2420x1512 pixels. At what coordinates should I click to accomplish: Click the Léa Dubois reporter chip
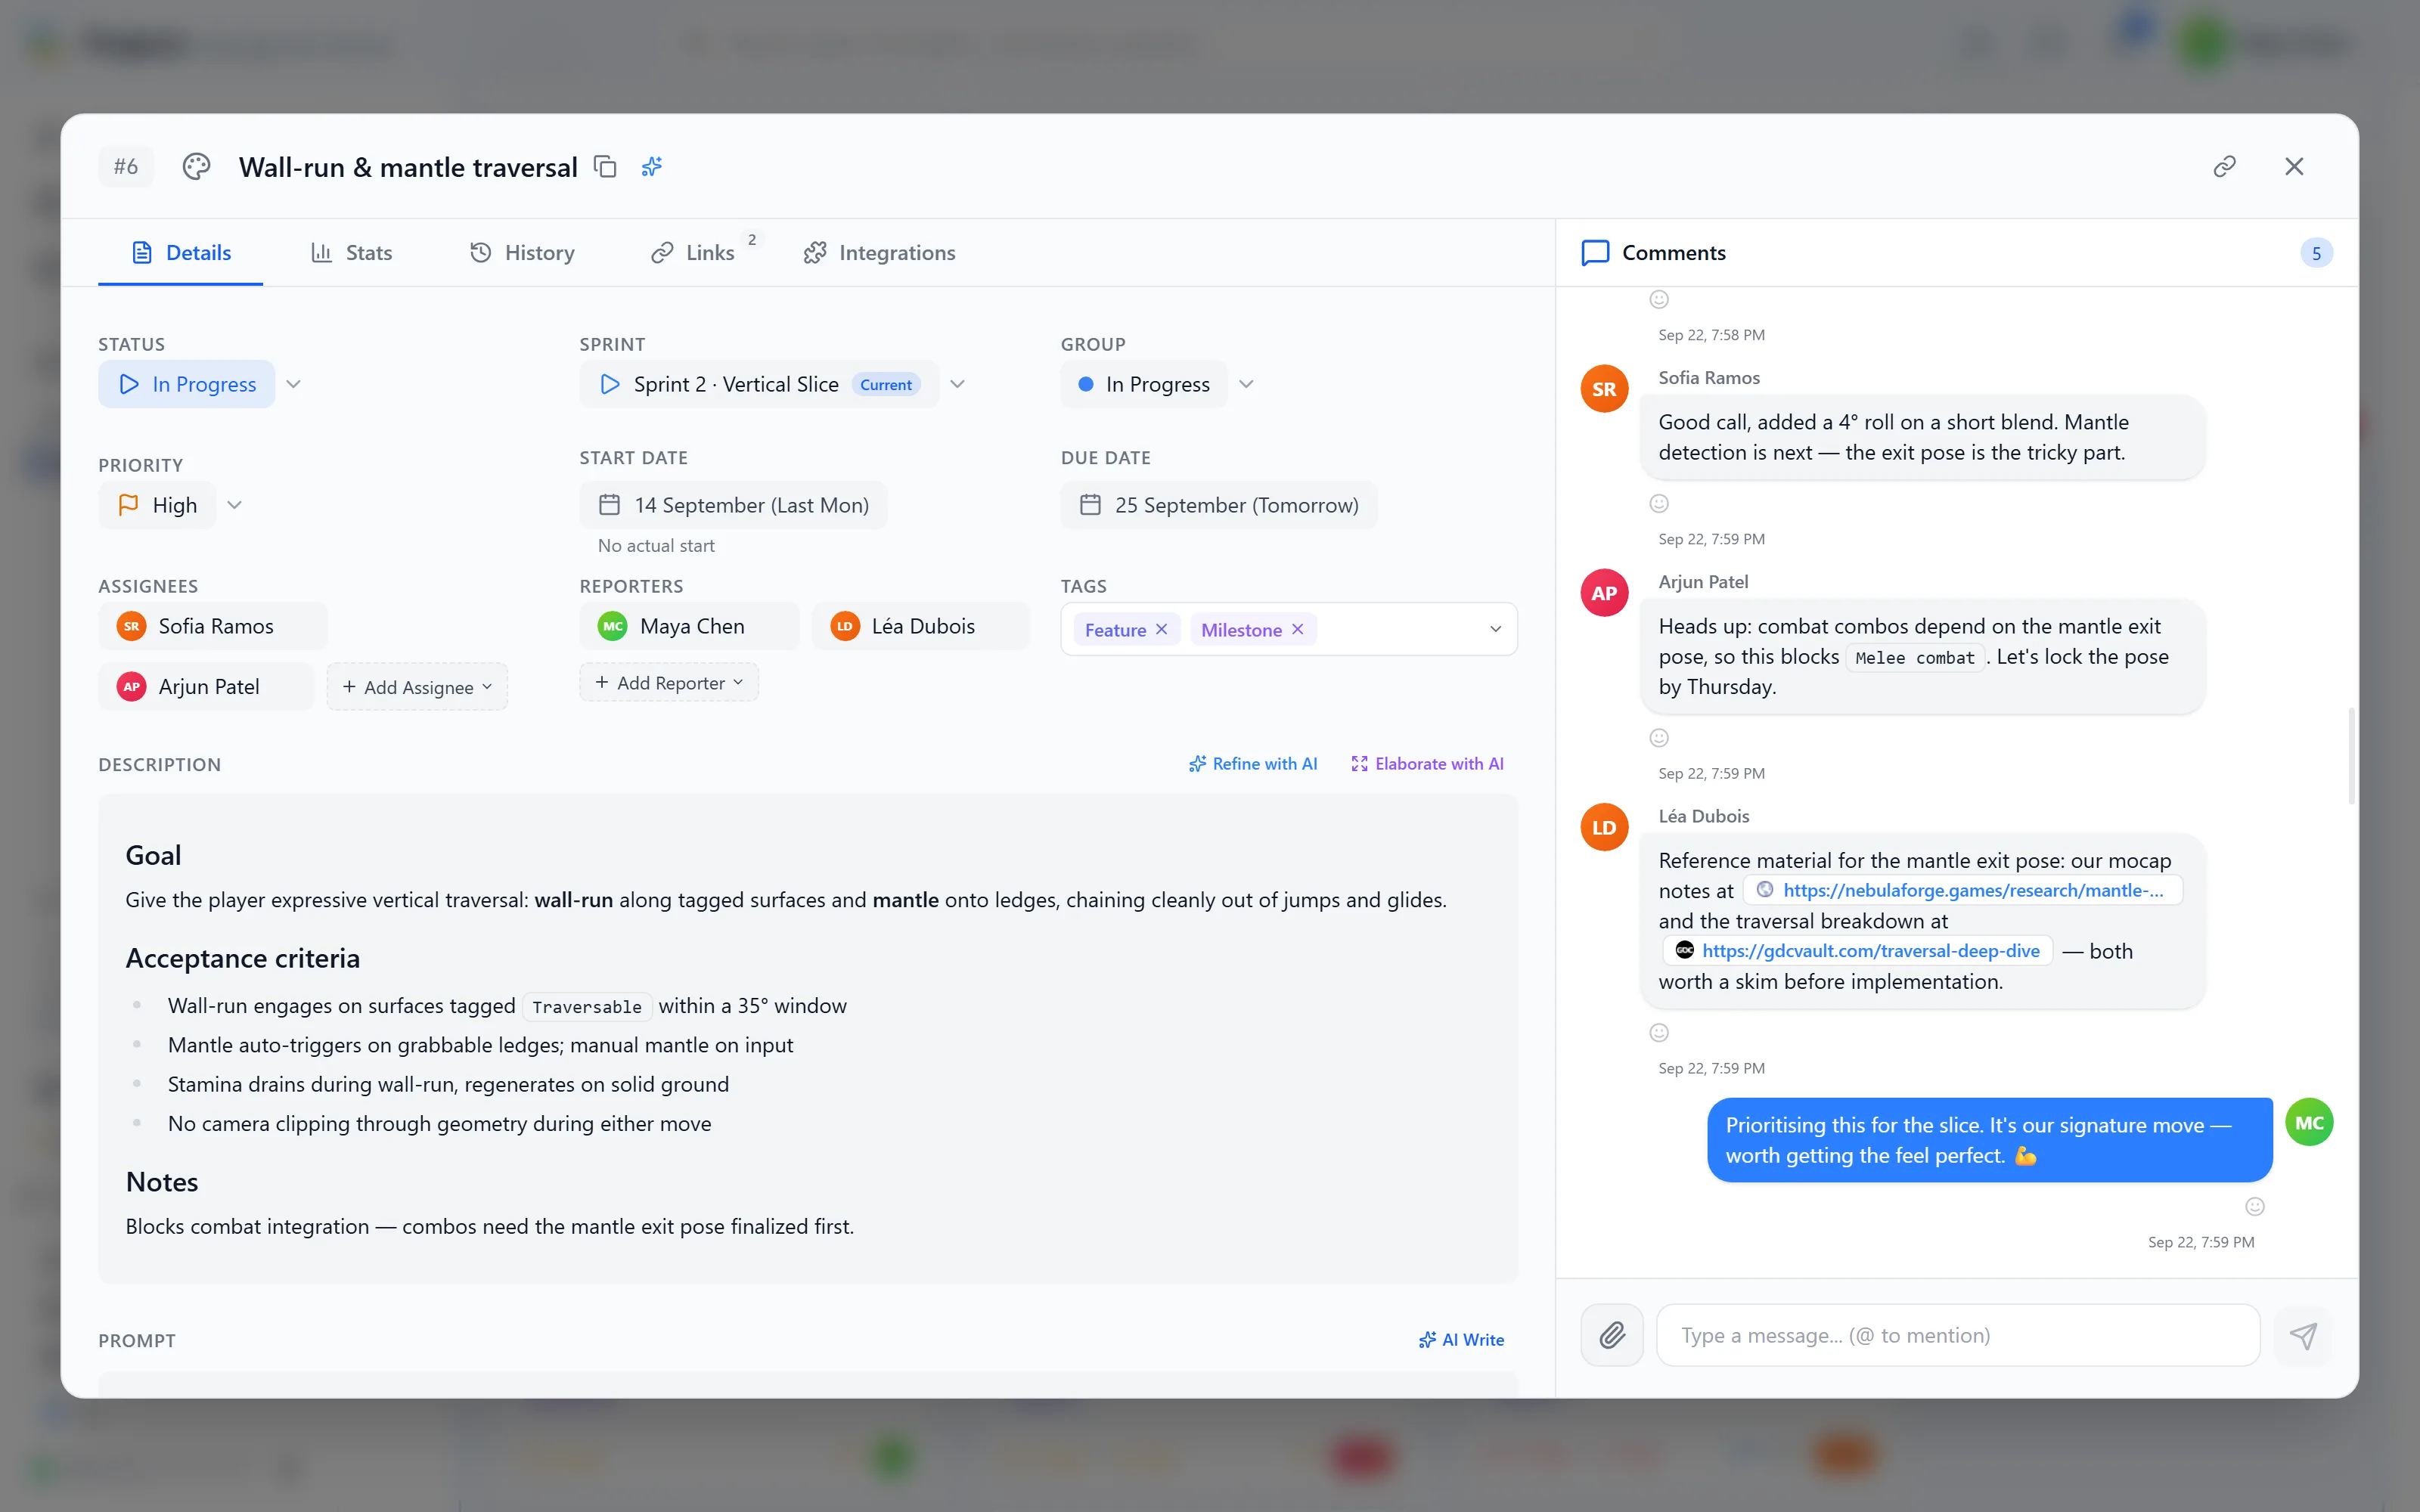pos(920,626)
